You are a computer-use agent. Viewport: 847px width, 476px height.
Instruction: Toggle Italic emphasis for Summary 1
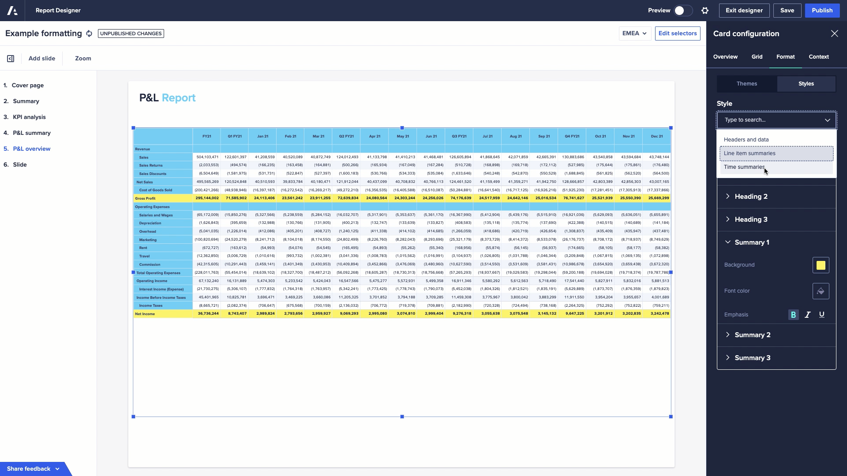tap(807, 315)
